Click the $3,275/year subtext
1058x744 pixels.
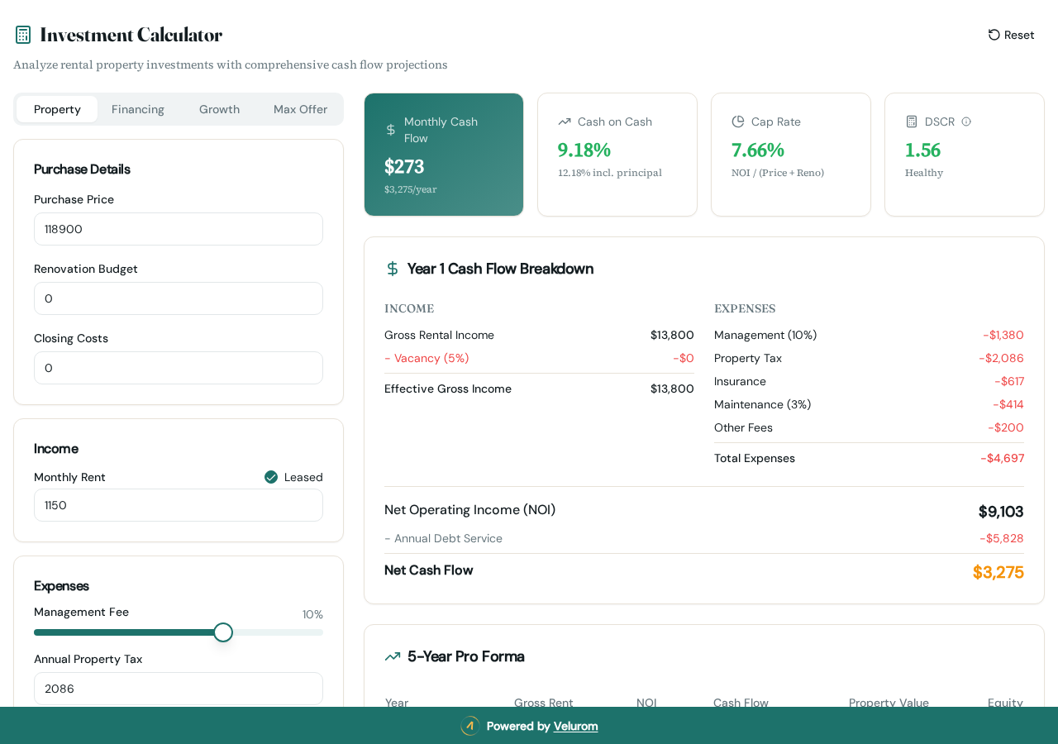click(x=411, y=189)
